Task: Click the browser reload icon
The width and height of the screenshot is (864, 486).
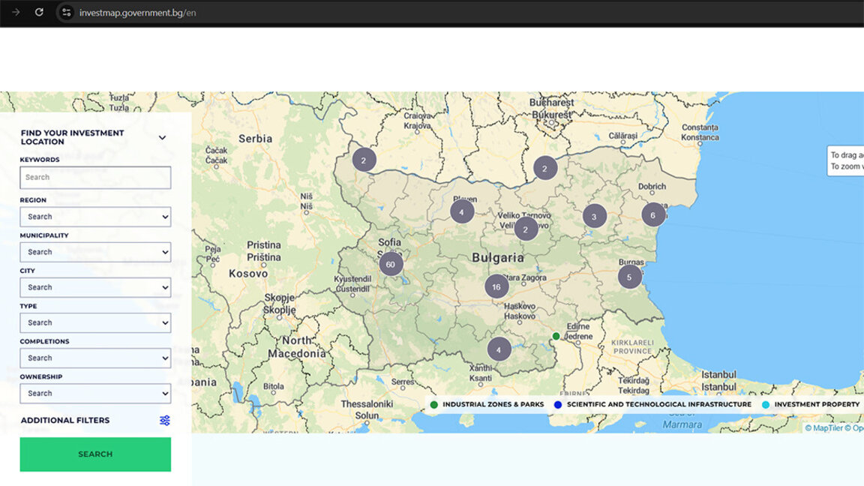Action: [37, 12]
